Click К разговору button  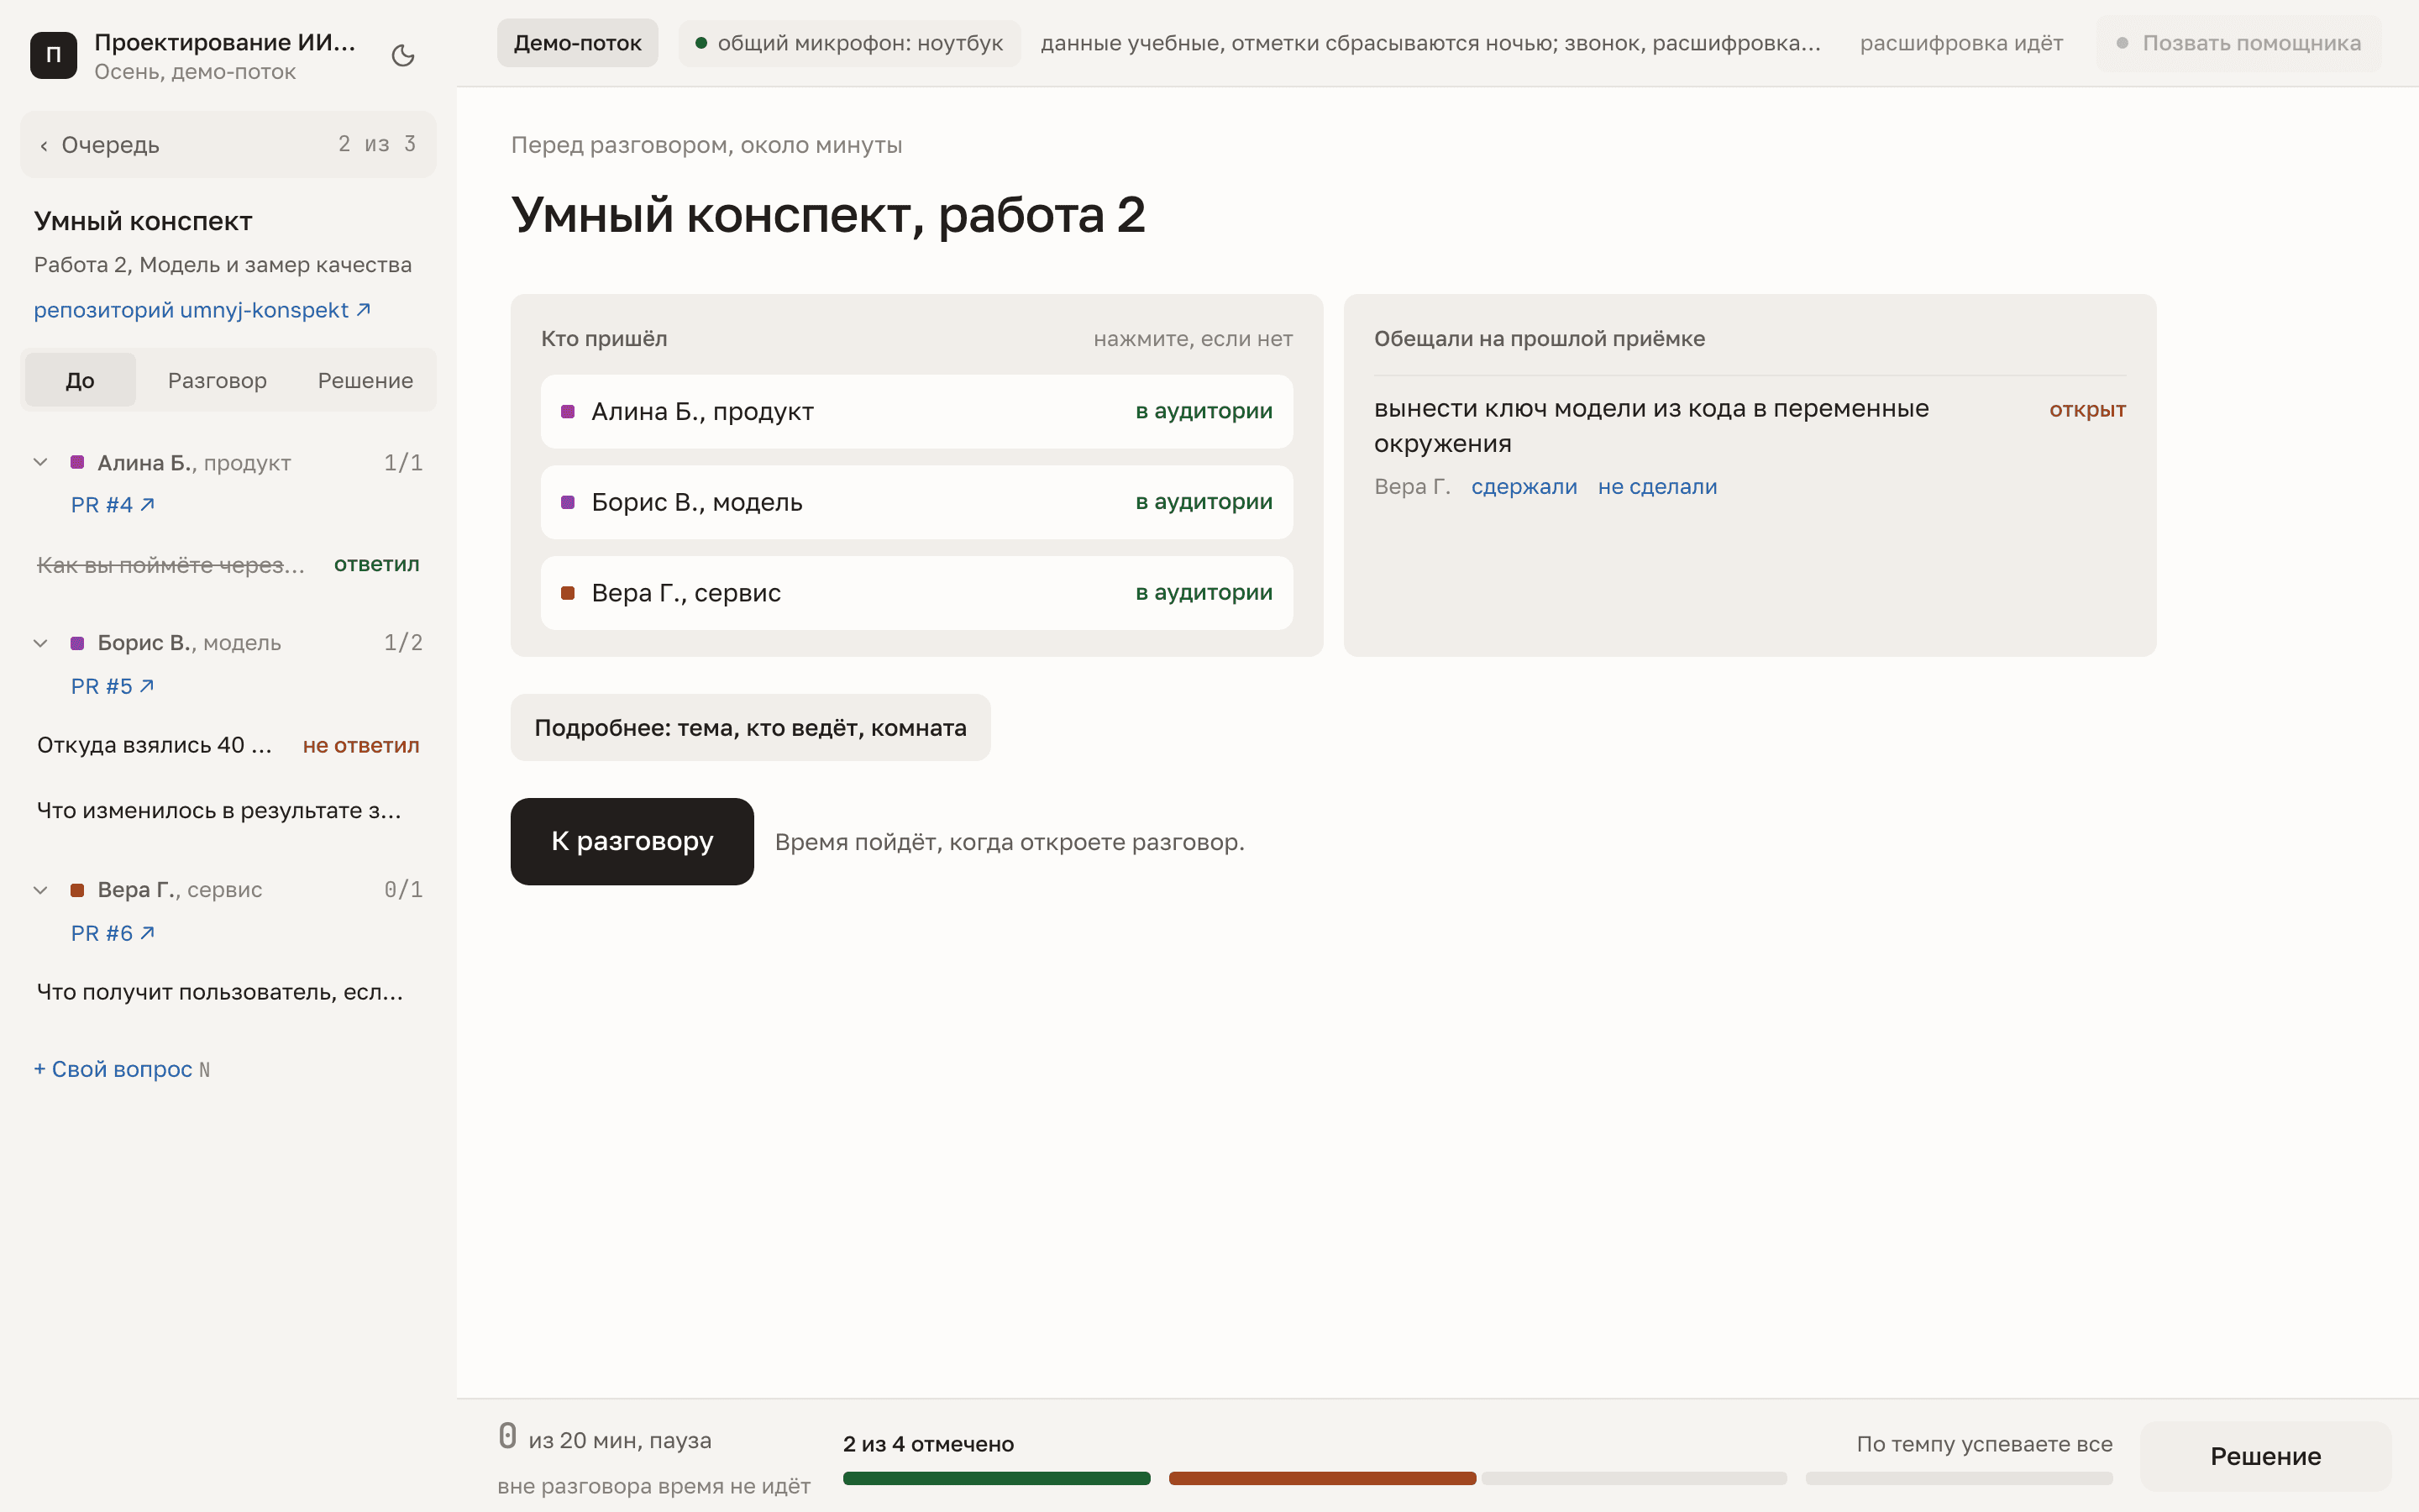632,841
